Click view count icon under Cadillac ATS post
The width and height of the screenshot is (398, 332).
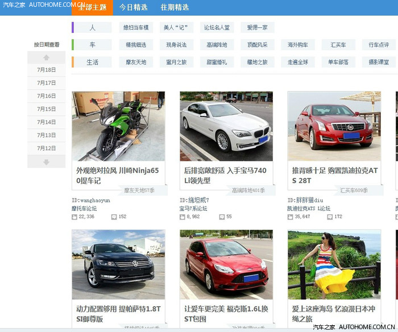291,217
